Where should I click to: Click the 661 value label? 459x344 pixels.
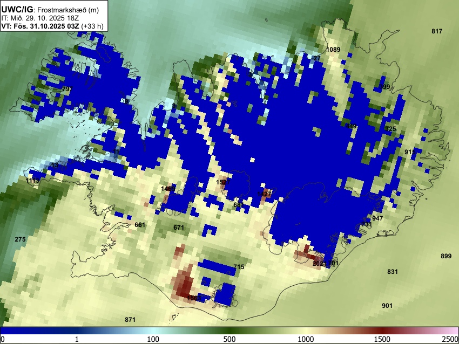140,225
